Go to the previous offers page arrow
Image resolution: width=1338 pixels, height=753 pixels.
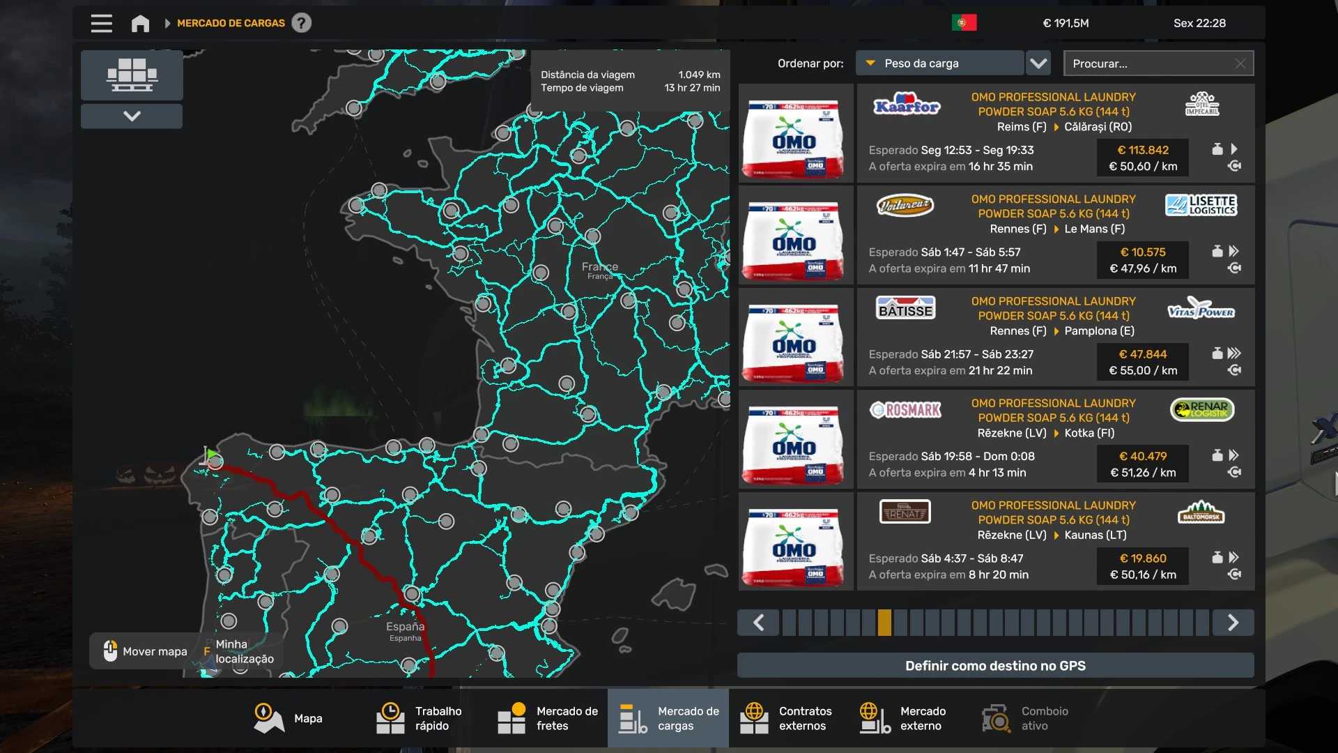759,623
